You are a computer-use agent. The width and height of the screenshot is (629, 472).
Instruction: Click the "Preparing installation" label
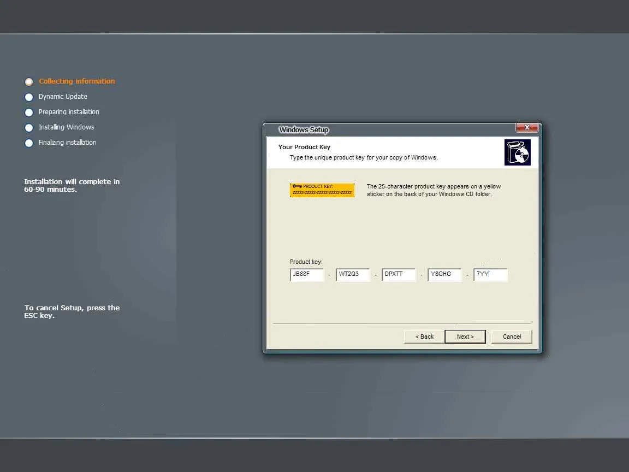[x=69, y=112]
